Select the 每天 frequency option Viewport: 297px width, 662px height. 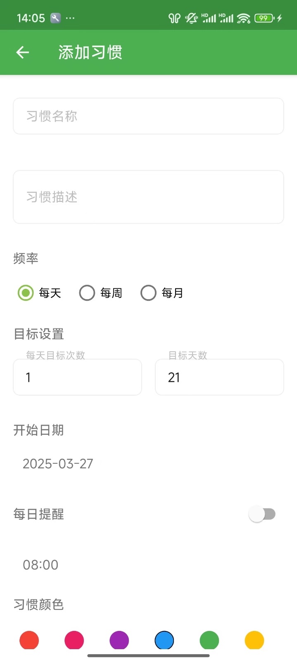(26, 293)
